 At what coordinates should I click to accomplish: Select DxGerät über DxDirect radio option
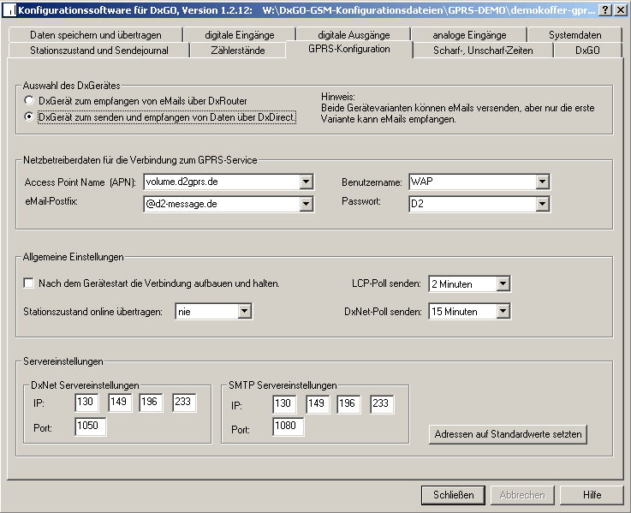tap(29, 117)
